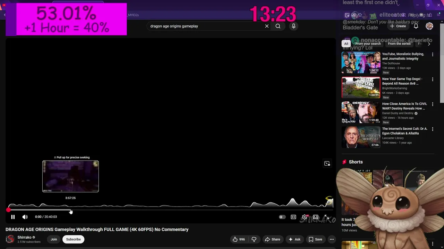Screen dimensions: 444x249
Task: Open The Internet's Secret Cult thumbnail
Action: tap(361, 137)
